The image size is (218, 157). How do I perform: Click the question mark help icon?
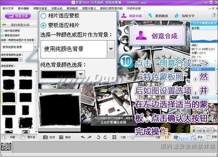coord(214,15)
